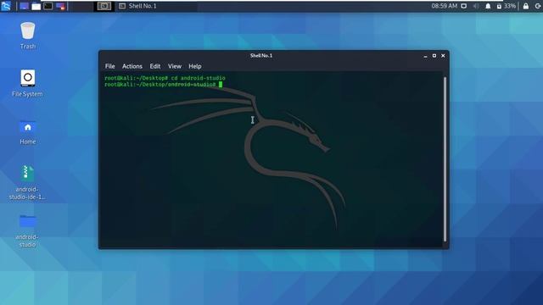543x305 pixels.
Task: Click the highlighted workspace switcher in the panel
Action: (104, 6)
